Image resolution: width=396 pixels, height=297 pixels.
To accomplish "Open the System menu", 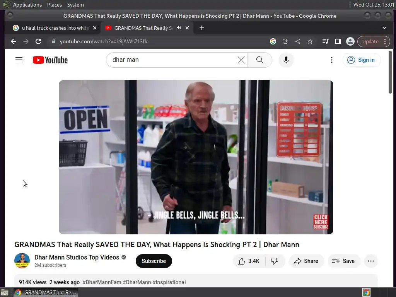I will pos(75,5).
